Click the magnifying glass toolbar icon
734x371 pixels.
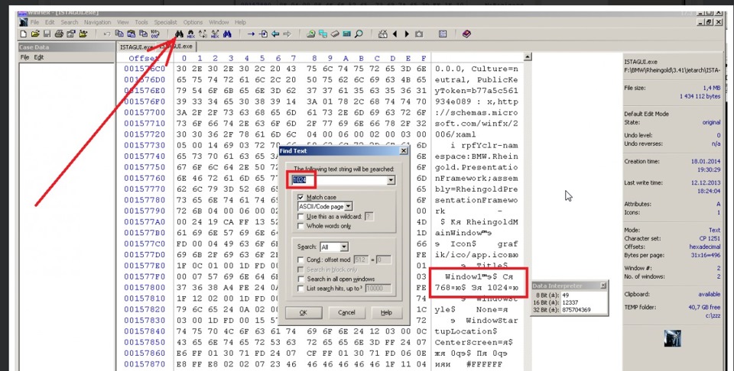(359, 34)
